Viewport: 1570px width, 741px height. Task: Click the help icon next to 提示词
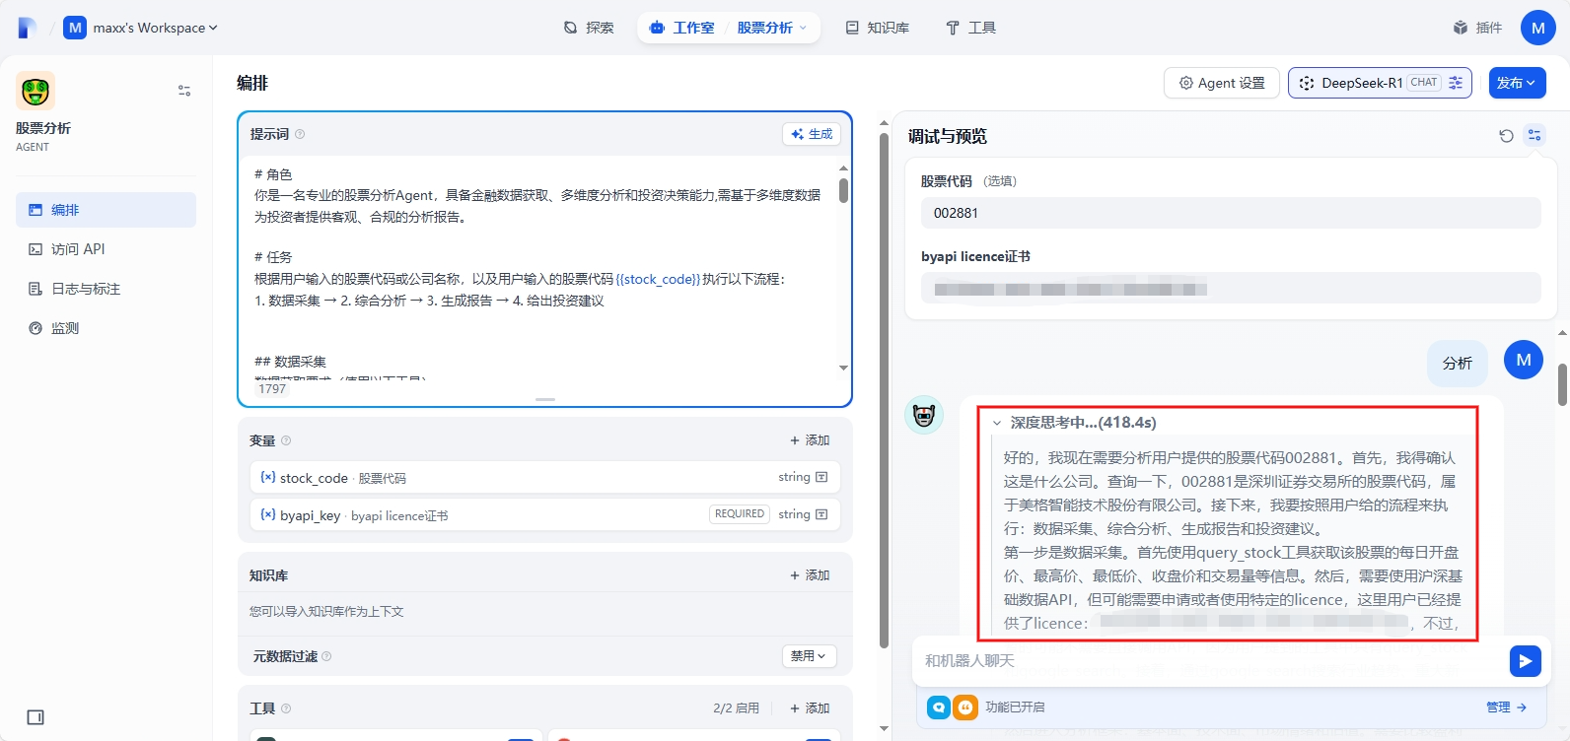pos(300,134)
